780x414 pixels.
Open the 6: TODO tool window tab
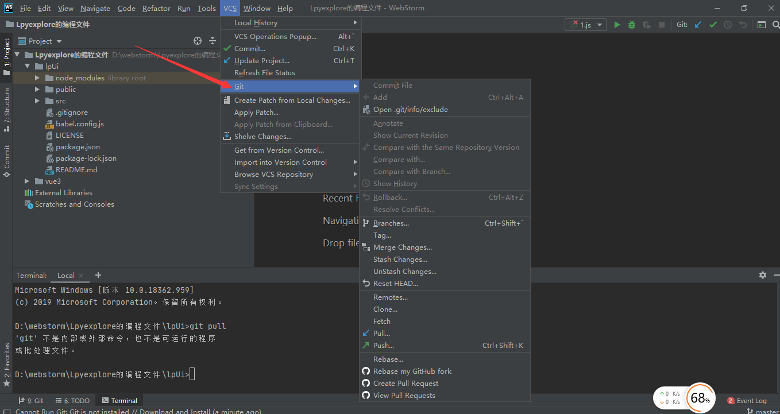click(72, 401)
